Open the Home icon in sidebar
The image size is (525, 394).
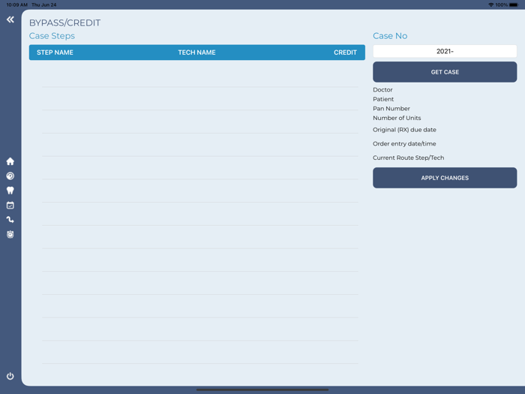coord(10,161)
